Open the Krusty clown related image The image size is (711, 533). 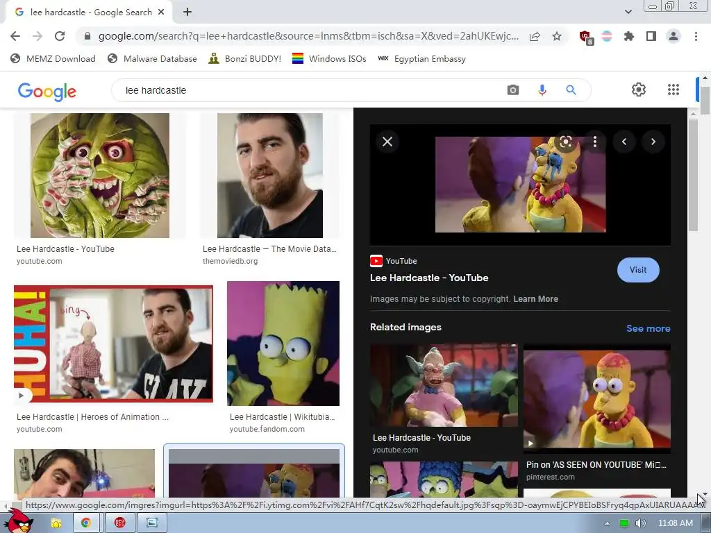444,385
